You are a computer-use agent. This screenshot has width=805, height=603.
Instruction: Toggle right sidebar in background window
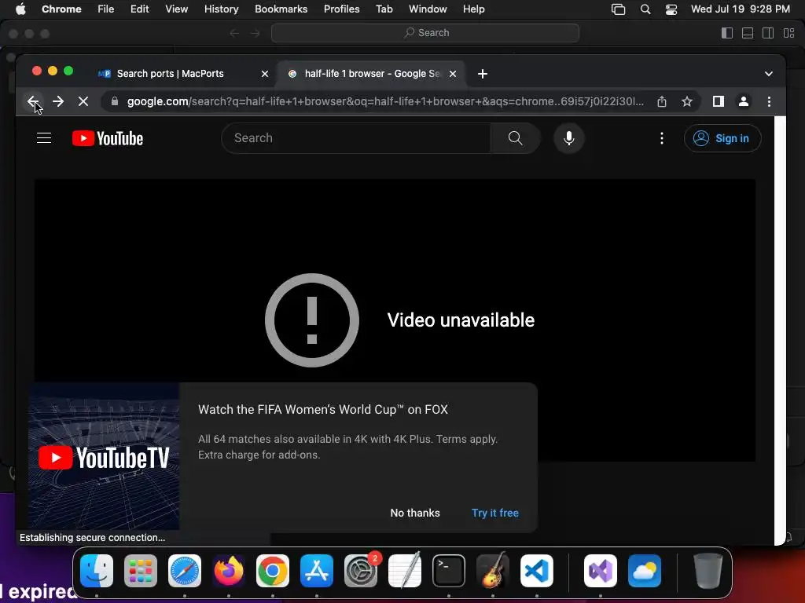[768, 33]
